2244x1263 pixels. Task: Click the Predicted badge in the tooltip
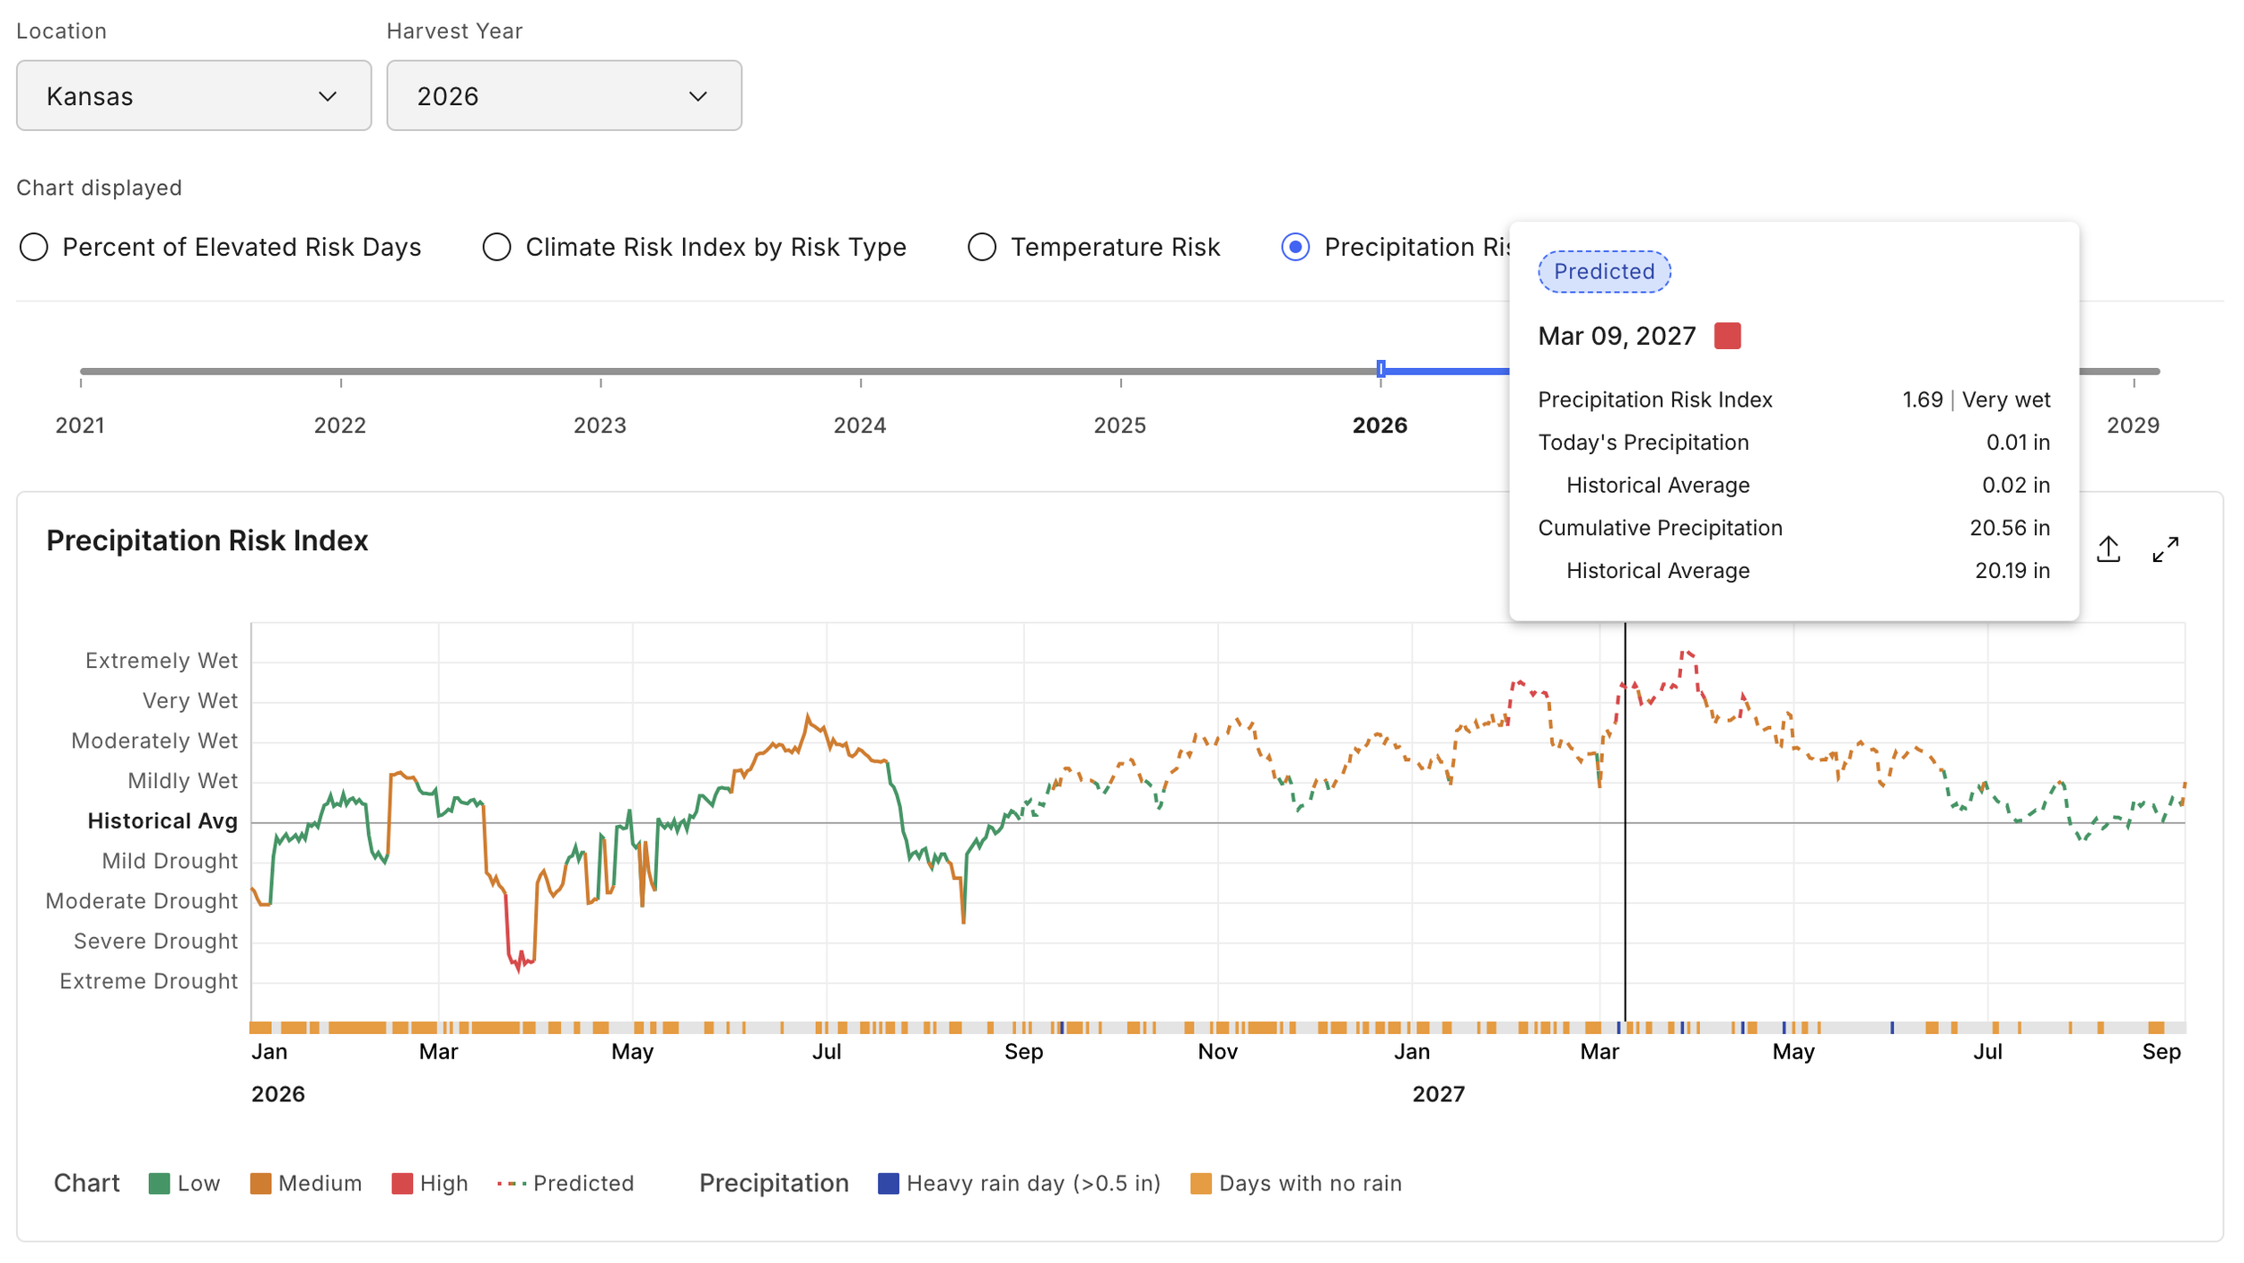tap(1604, 272)
